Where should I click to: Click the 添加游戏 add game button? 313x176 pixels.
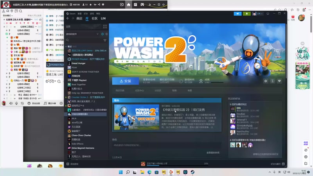click(x=72, y=164)
